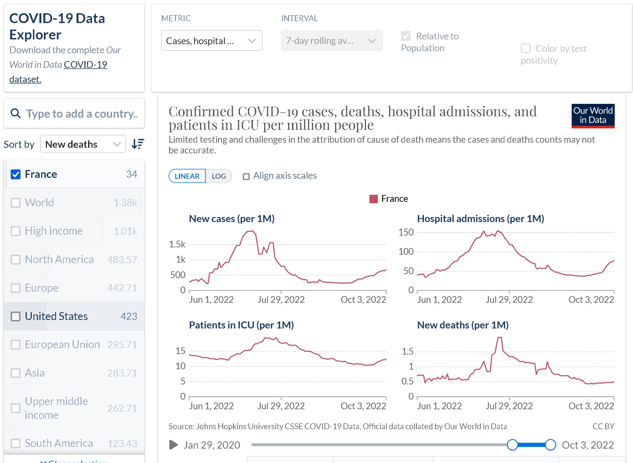
Task: Click the search magnifier icon
Action: point(15,113)
